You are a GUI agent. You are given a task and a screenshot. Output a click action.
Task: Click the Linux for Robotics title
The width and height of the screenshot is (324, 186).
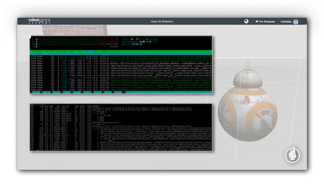point(162,21)
